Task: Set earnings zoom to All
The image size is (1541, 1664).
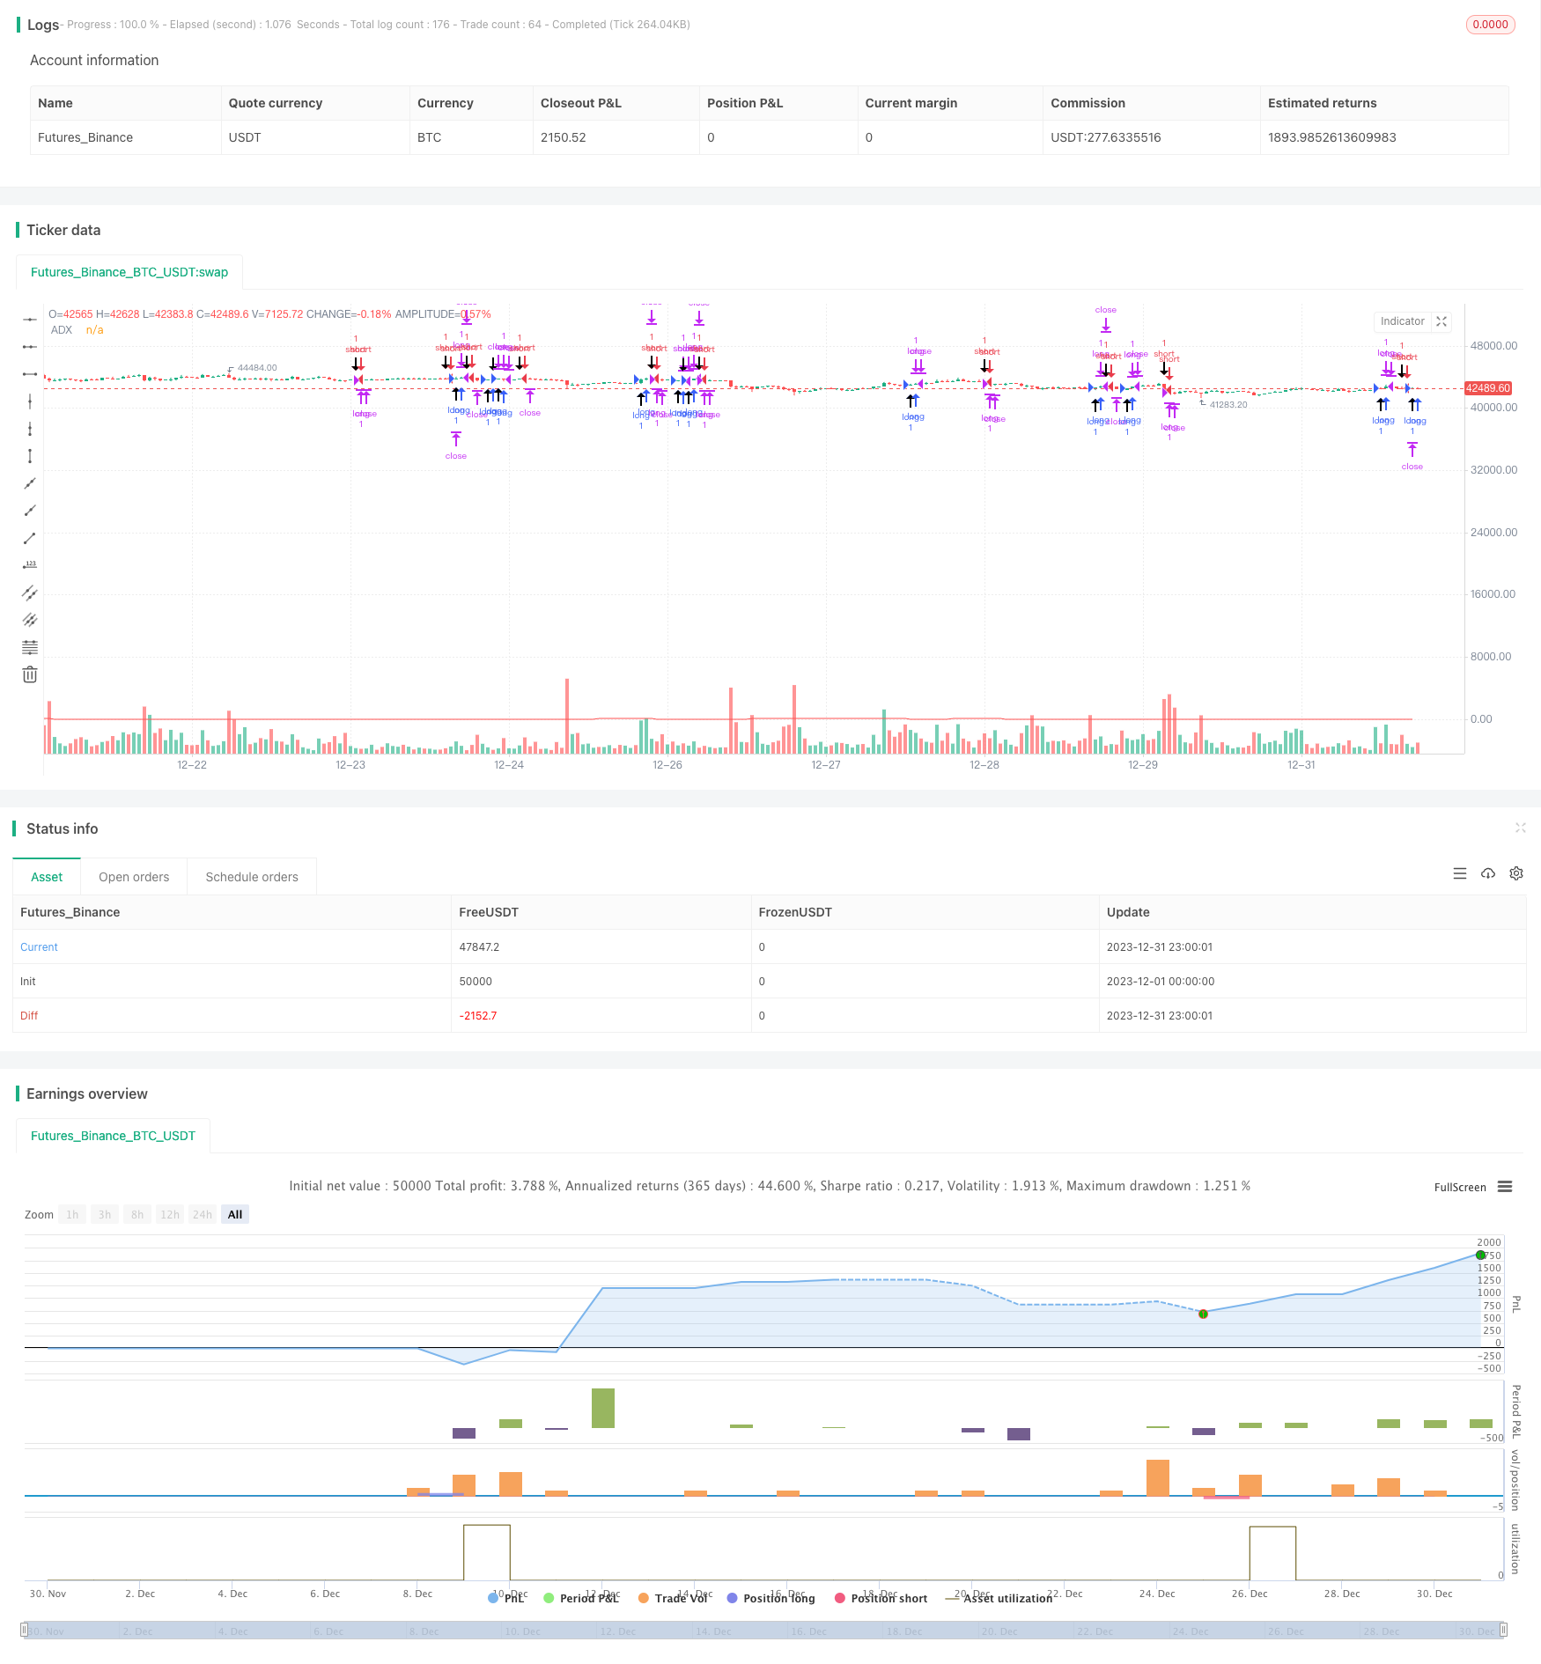Action: tap(235, 1214)
